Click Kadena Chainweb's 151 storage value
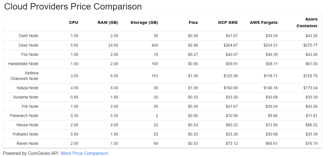The height and width of the screenshot is (156, 323). (x=155, y=76)
